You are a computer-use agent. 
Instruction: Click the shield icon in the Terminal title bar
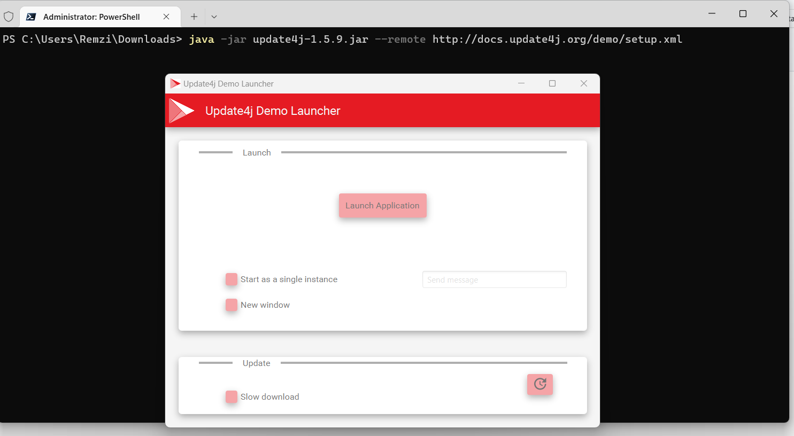pos(9,17)
